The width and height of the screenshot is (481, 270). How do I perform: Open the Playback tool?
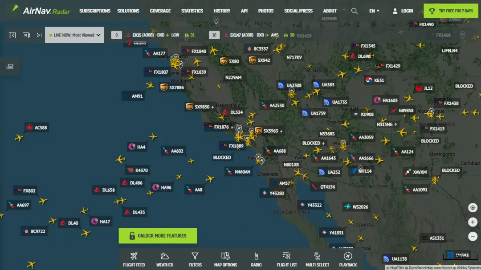tap(348, 259)
